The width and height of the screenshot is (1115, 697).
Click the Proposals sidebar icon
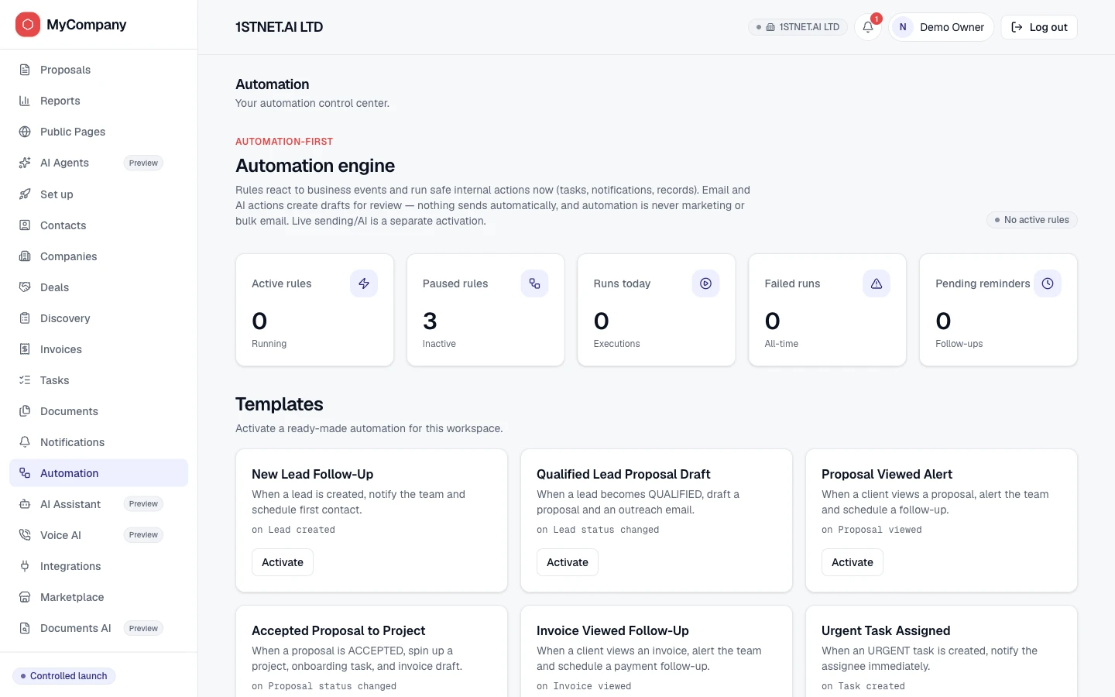pyautogui.click(x=25, y=70)
